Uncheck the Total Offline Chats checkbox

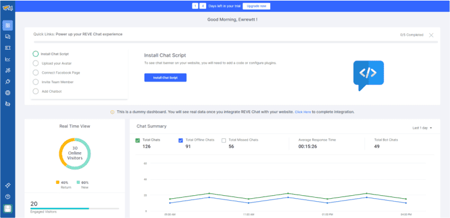(x=180, y=141)
